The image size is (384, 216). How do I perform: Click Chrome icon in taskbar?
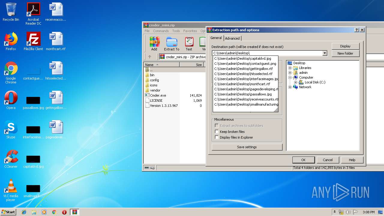tap(54, 212)
